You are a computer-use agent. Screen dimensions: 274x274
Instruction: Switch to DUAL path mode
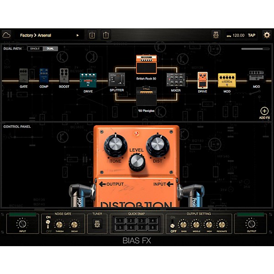[x=50, y=48]
